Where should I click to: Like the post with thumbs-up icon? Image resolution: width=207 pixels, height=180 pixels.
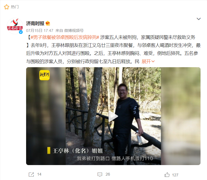click(167, 175)
